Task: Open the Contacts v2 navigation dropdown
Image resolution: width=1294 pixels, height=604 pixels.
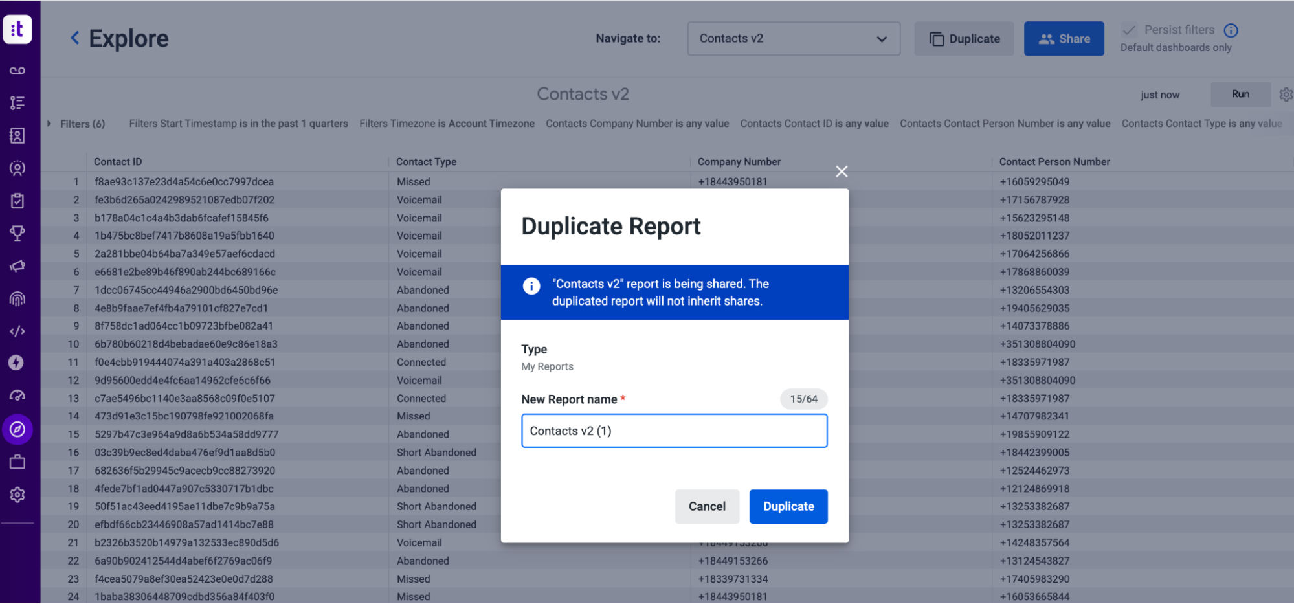Action: point(794,39)
